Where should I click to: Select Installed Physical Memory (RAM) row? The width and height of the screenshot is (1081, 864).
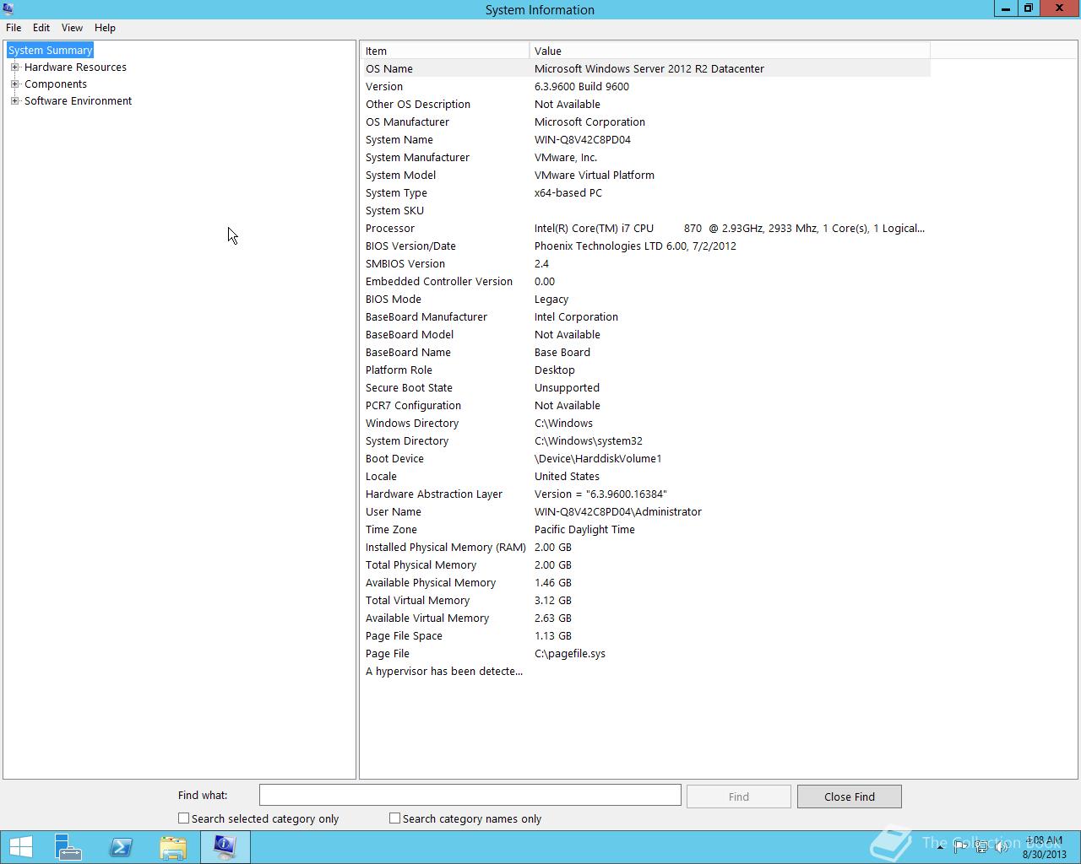646,547
